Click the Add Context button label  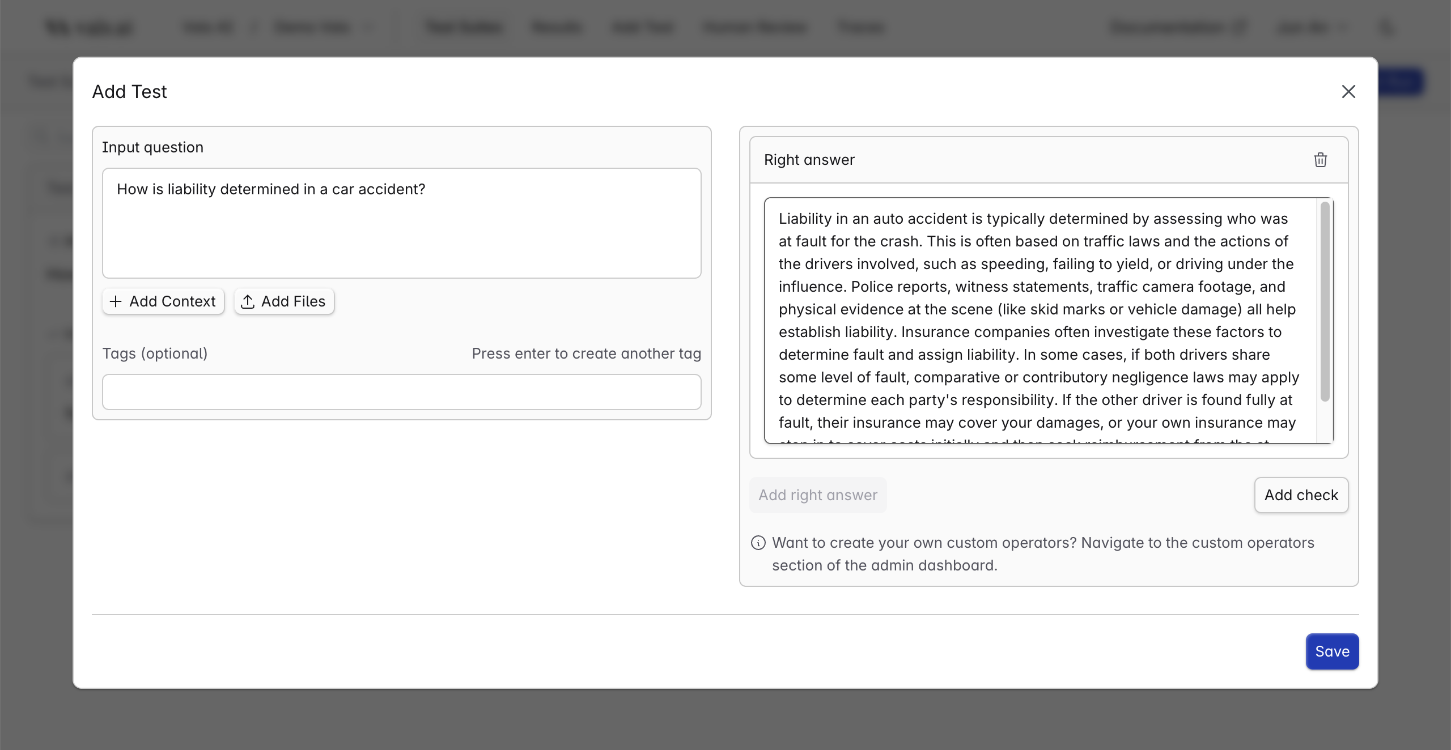tap(172, 301)
